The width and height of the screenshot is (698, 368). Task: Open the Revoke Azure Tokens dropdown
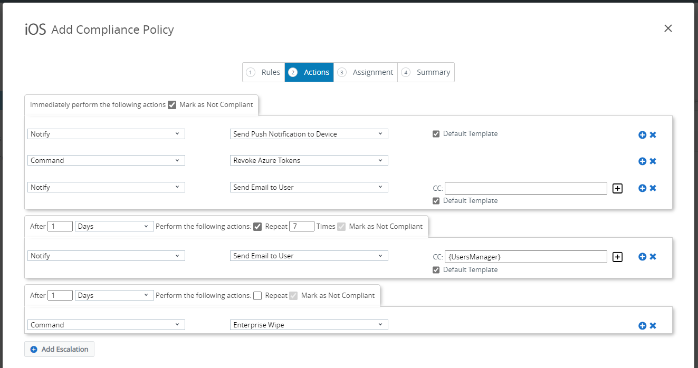coord(309,160)
